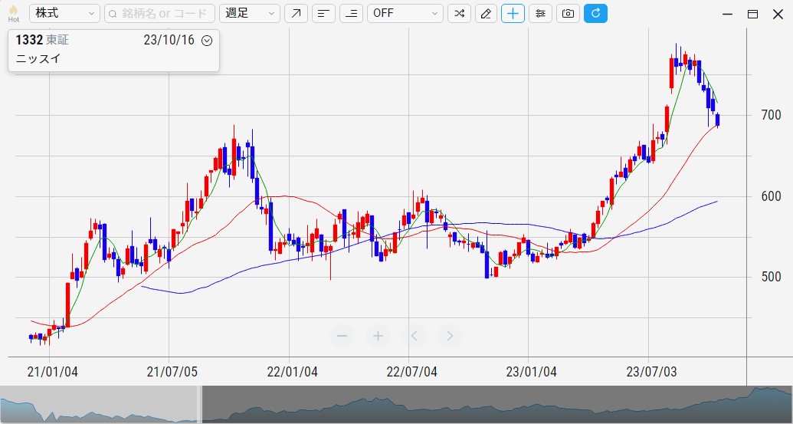Zoom out the chart with minus button
Image resolution: width=793 pixels, height=424 pixels.
point(342,335)
